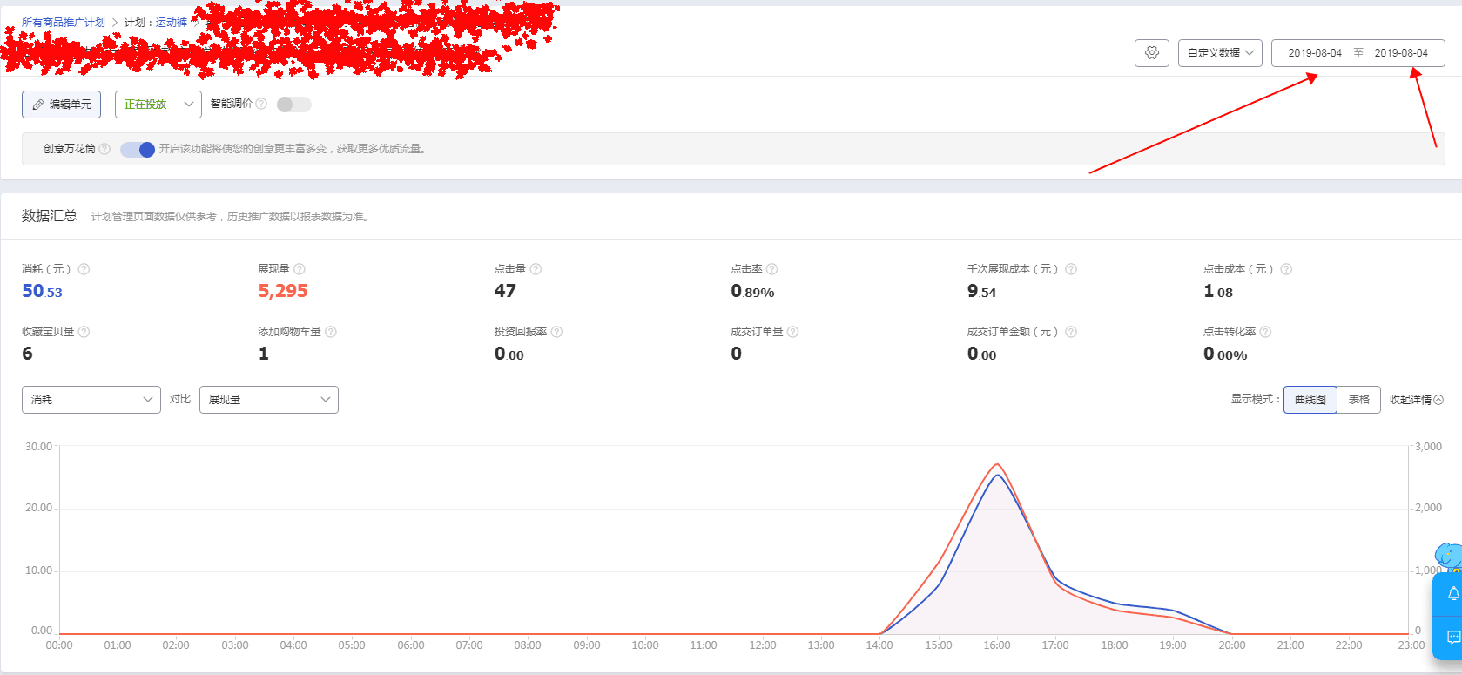The height and width of the screenshot is (675, 1462).
Task: Click the 点击量 value 47
Action: coord(505,291)
